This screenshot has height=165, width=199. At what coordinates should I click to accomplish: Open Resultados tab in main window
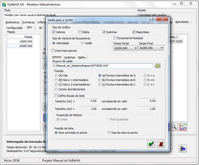click(x=182, y=22)
